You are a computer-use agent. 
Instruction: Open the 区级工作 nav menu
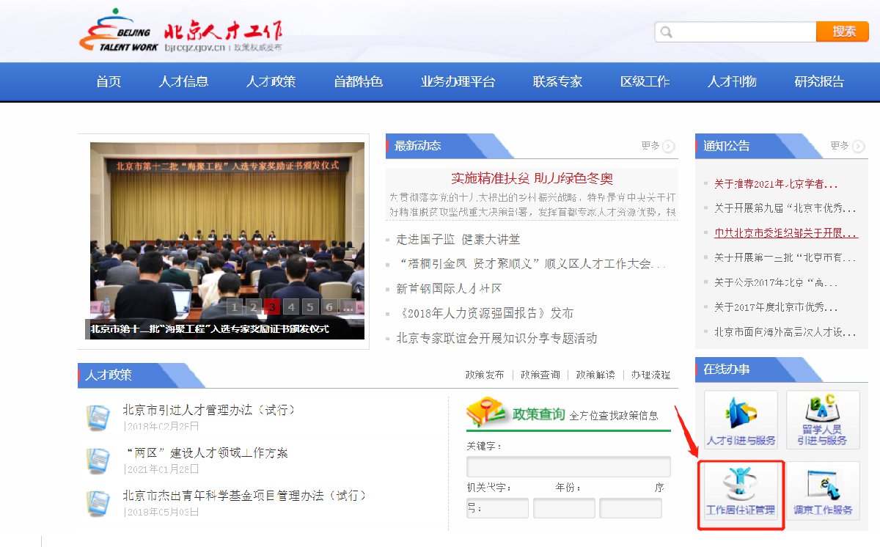[645, 81]
